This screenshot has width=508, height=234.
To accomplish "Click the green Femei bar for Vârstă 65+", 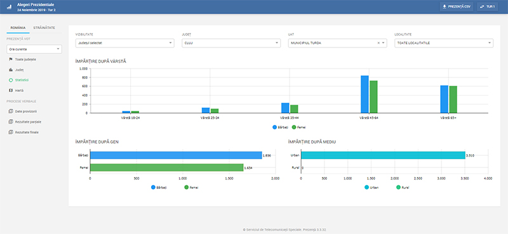I will 453,100.
